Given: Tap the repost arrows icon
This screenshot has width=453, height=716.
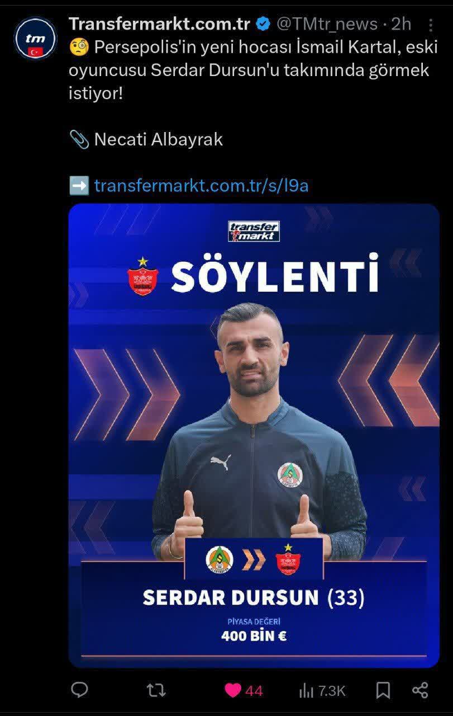Looking at the screenshot, I should click(156, 691).
